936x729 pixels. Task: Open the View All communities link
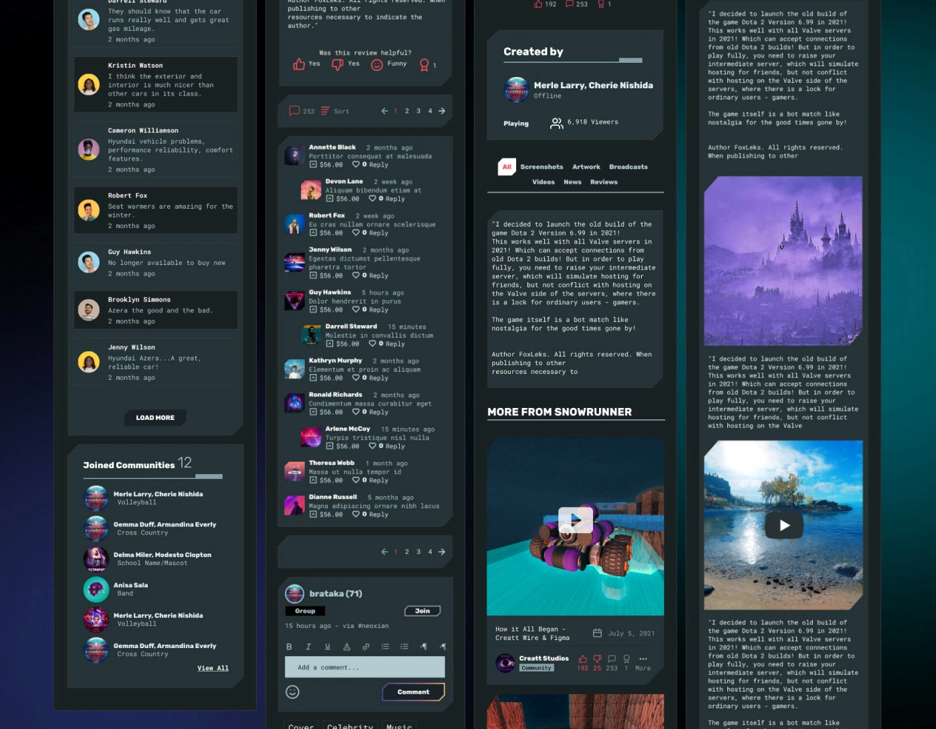pyautogui.click(x=213, y=668)
